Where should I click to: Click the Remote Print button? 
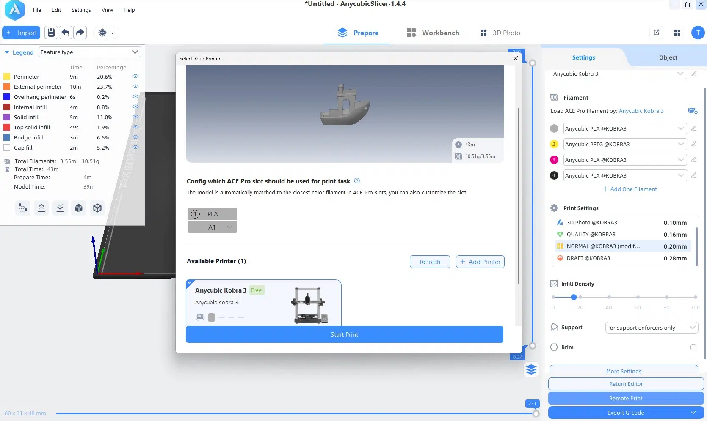click(x=626, y=398)
